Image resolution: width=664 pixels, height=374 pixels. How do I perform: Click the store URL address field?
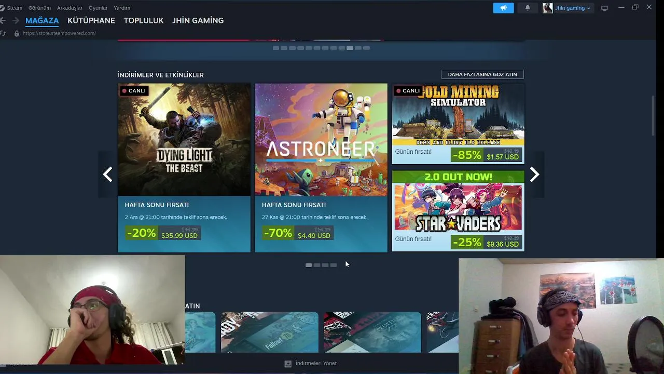(59, 33)
